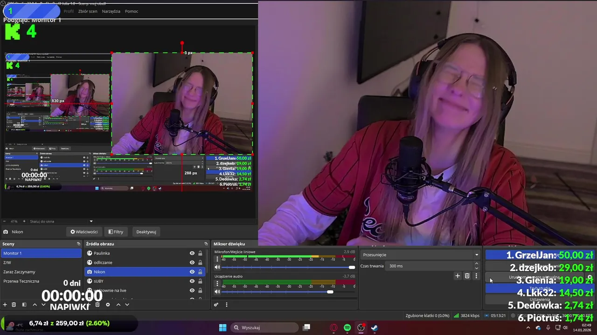Screen dimensions: 597x335
Task: Click OBS Studio icon in taskbar
Action: tap(361, 328)
